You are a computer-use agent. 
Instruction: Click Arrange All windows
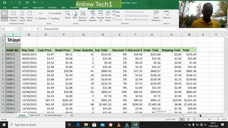tap(100, 16)
